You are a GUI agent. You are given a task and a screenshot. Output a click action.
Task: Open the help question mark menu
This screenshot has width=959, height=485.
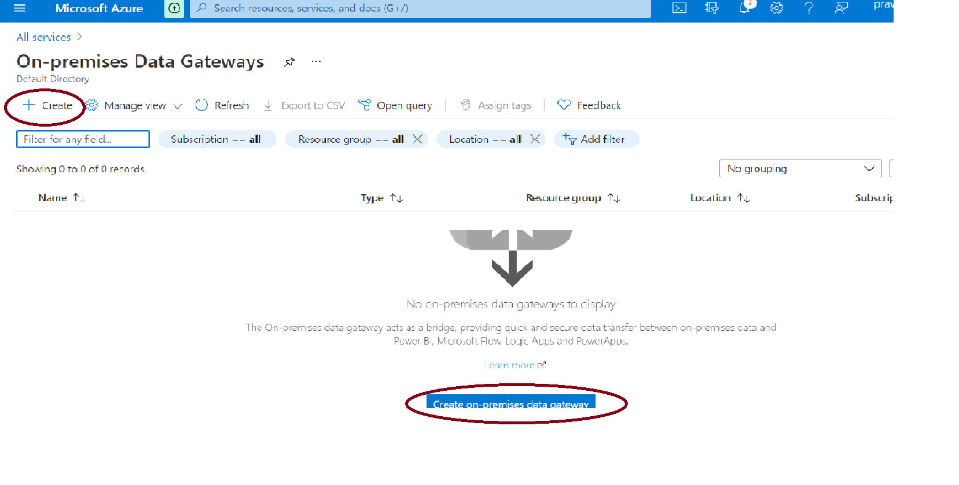point(809,8)
